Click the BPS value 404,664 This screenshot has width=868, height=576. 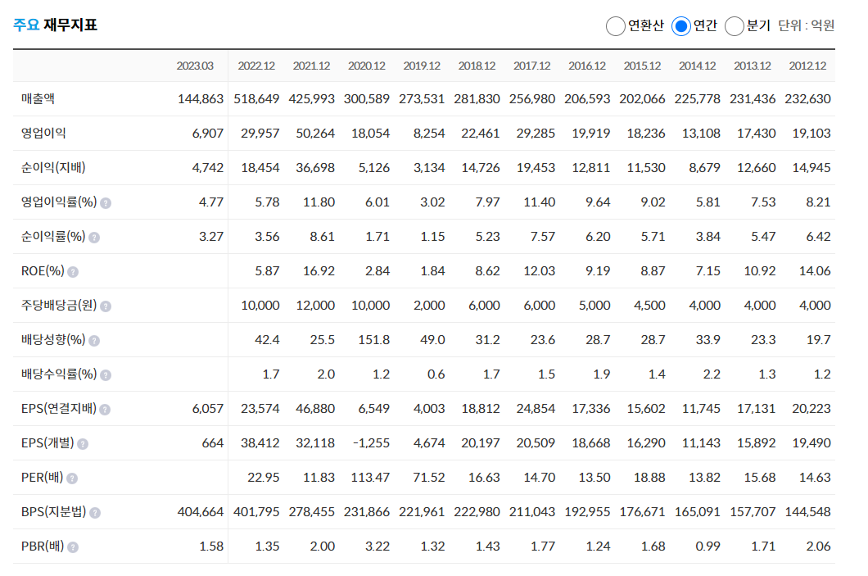click(201, 512)
